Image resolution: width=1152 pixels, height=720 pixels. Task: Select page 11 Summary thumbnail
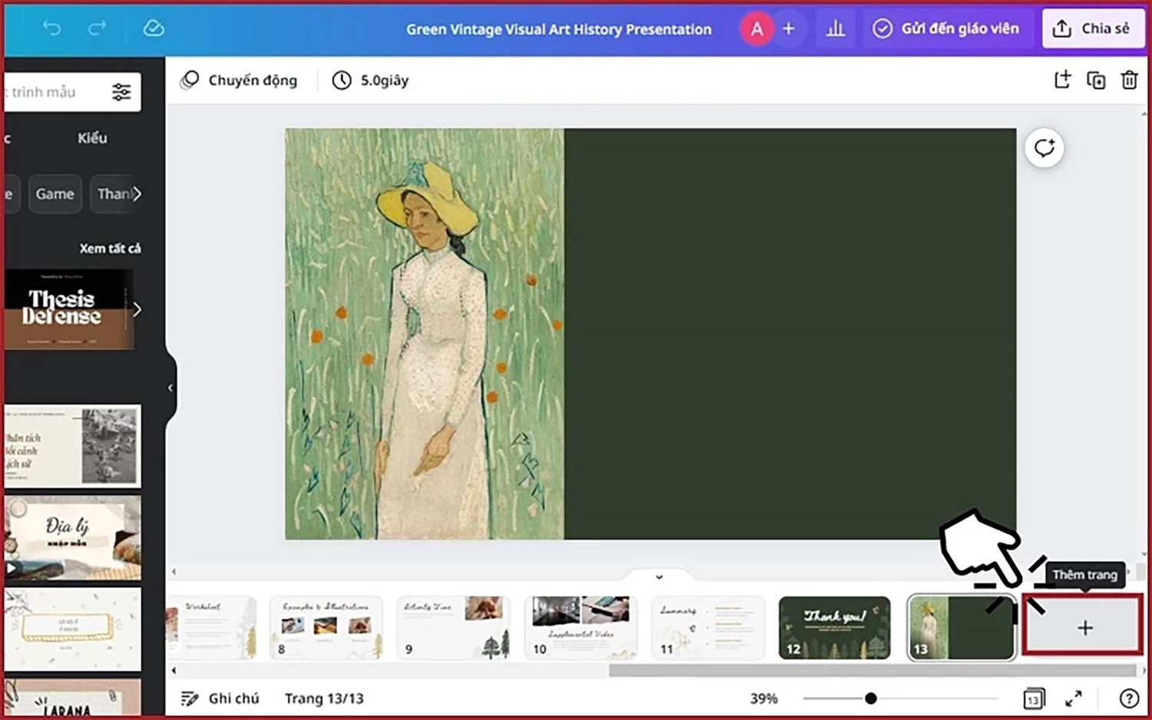[x=708, y=628]
